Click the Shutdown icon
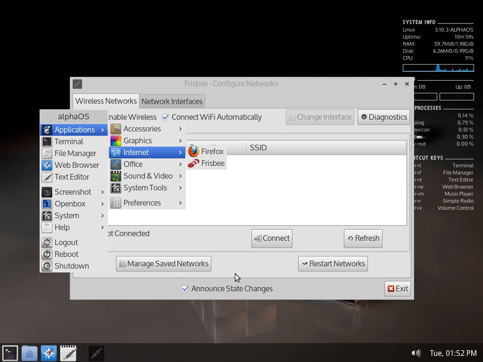Screen dimensions: 483x362 coord(47,266)
